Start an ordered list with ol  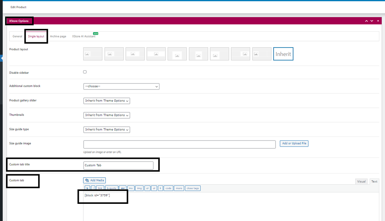click(x=154, y=188)
